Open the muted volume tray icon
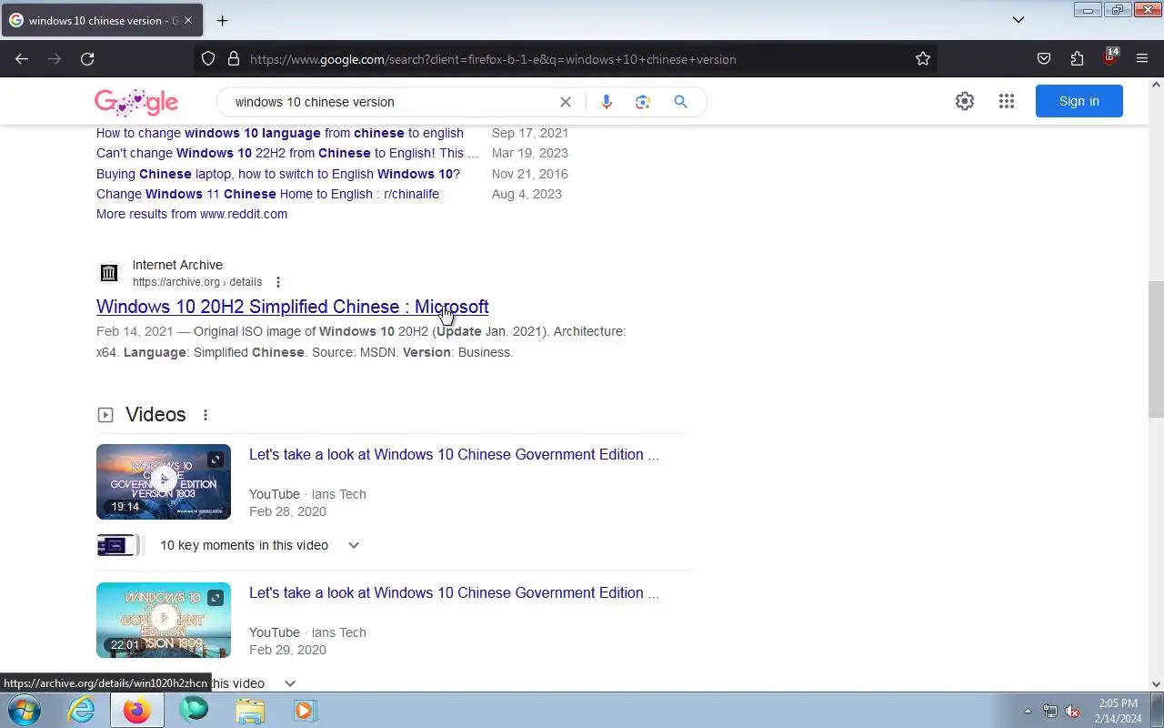Viewport: 1164px width, 728px height. 1073,711
